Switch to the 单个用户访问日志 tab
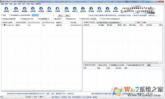The image size is (165, 99). (109, 22)
